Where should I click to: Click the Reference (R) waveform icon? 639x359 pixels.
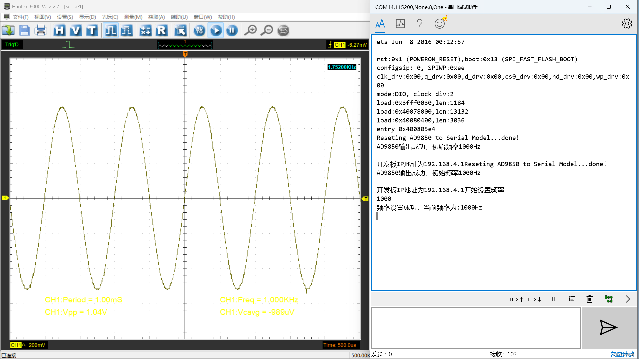coord(161,31)
